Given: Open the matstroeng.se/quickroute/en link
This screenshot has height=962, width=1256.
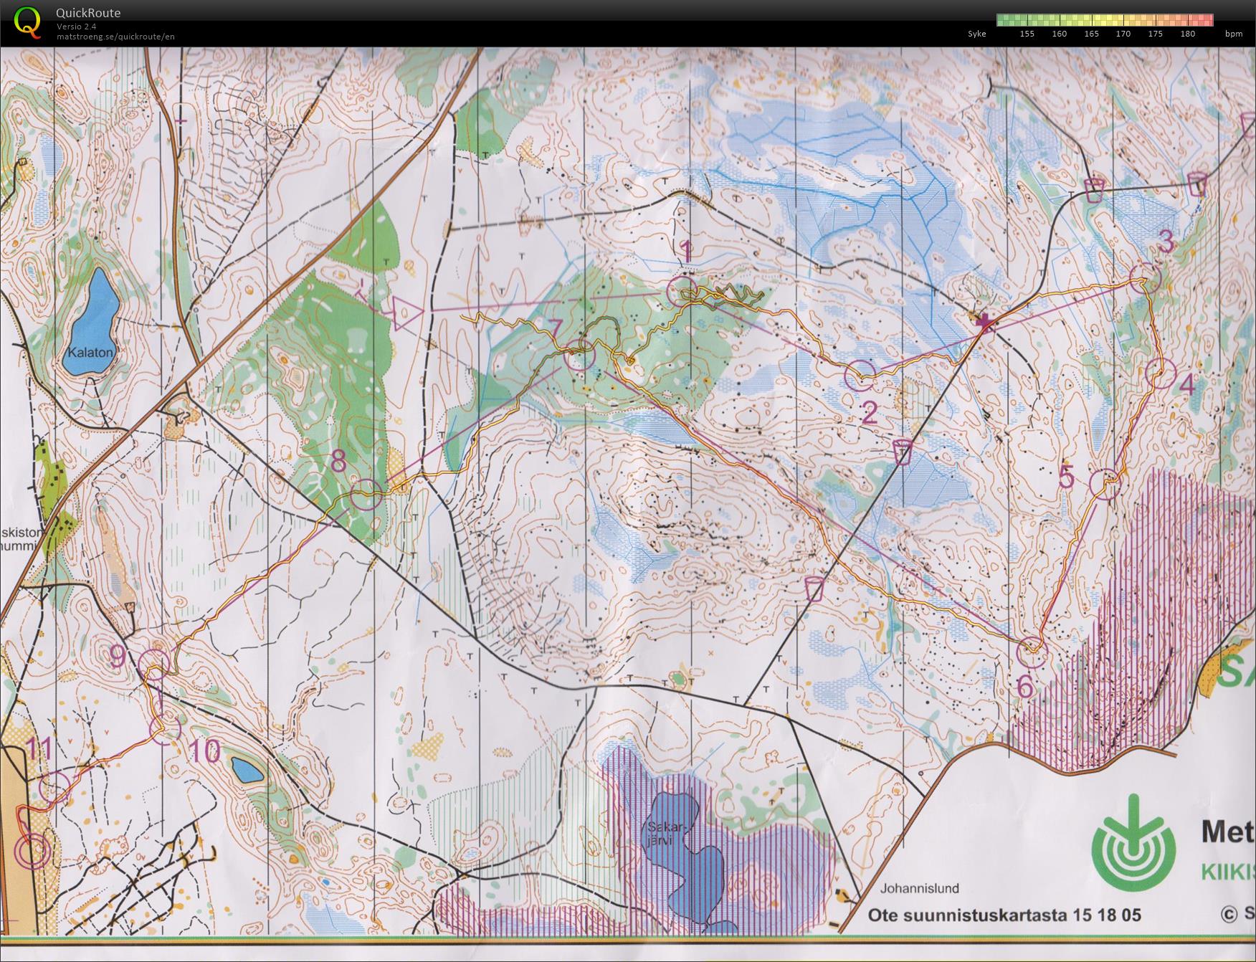Looking at the screenshot, I should coord(116,37).
